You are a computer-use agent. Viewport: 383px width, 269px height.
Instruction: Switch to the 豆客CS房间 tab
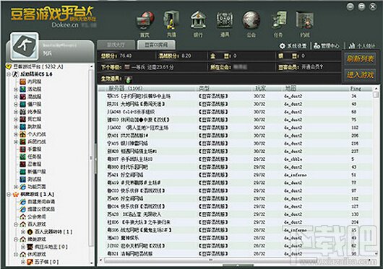point(156,45)
